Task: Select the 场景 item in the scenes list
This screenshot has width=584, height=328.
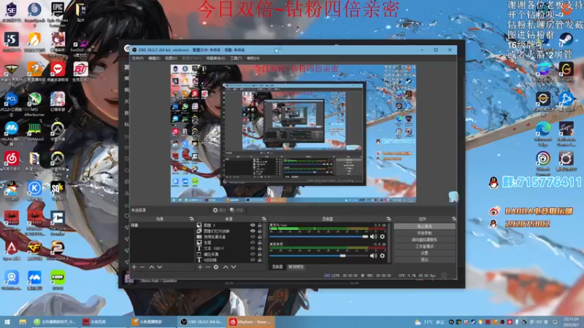Action: click(x=162, y=225)
